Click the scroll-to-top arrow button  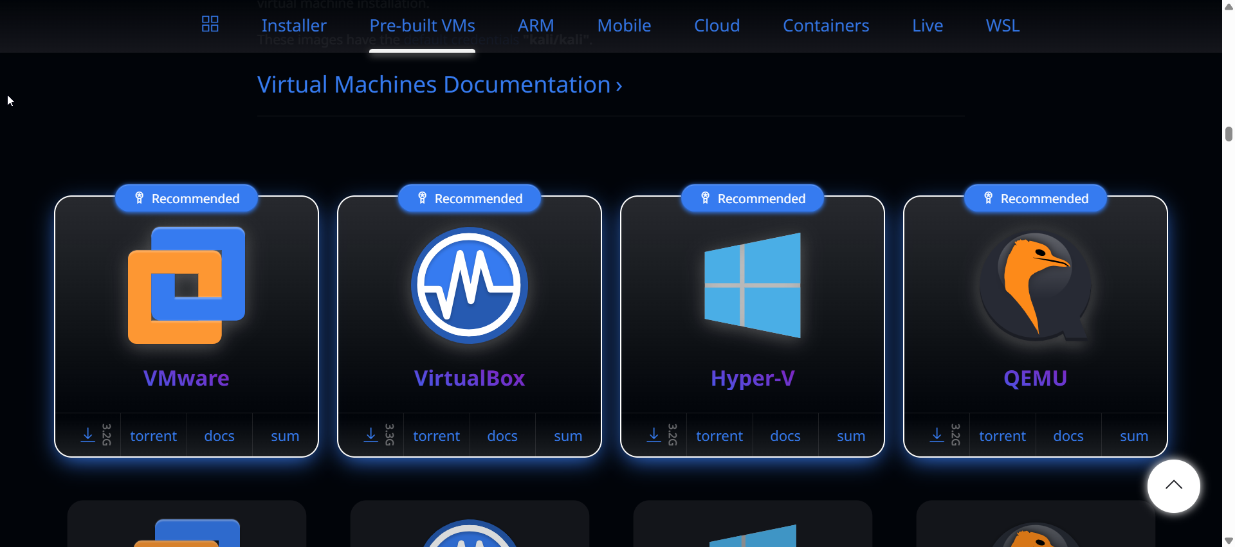click(1174, 486)
